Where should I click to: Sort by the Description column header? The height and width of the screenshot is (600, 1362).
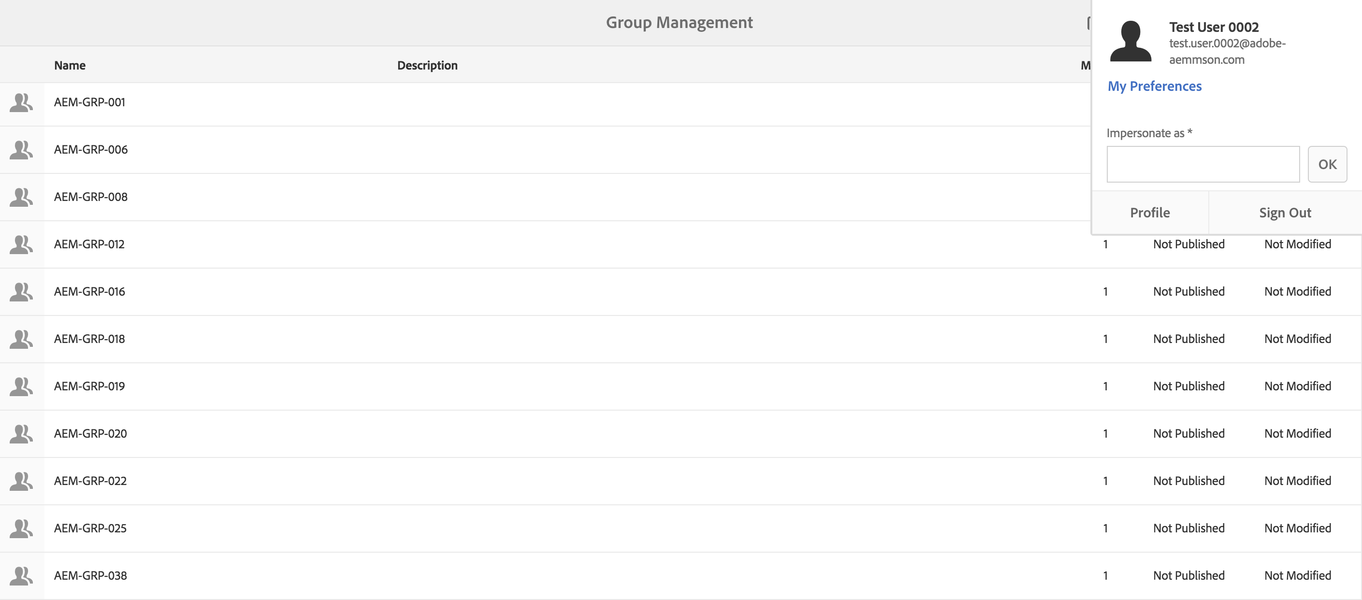tap(427, 66)
